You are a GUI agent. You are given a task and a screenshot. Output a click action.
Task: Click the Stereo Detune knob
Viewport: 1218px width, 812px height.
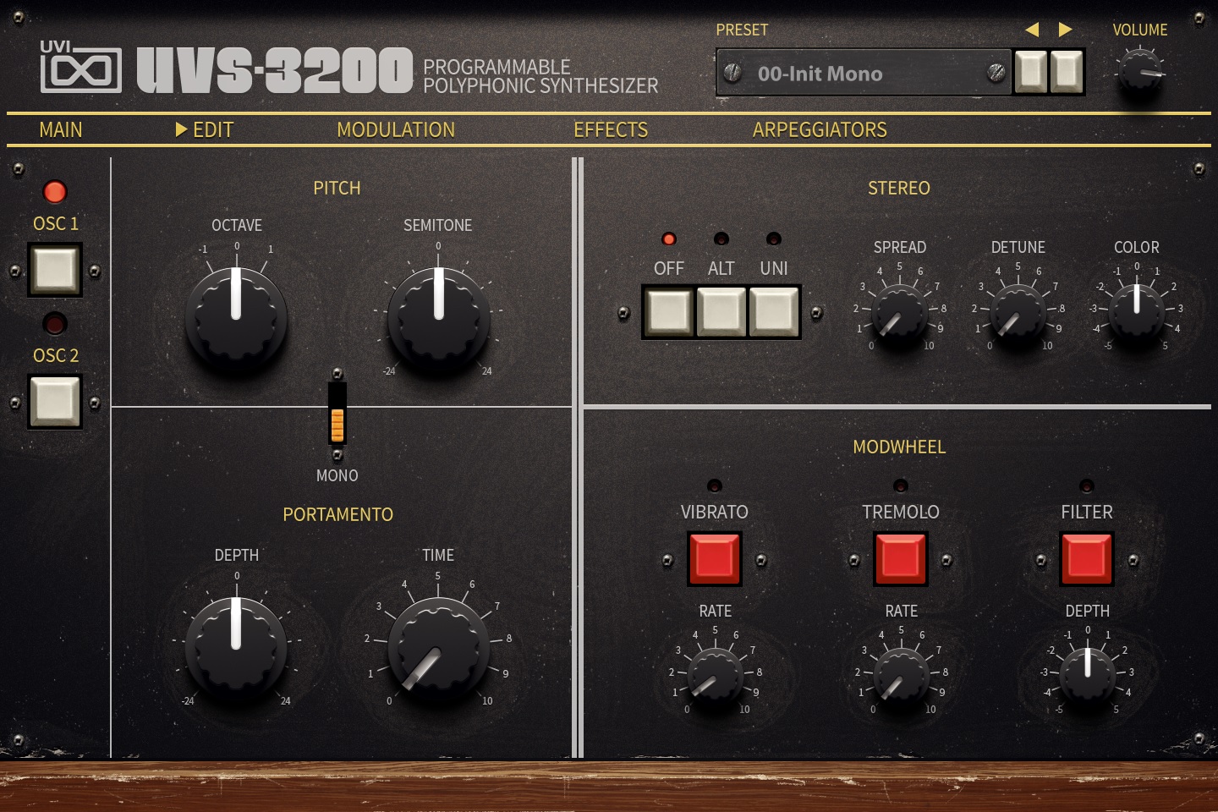1018,313
